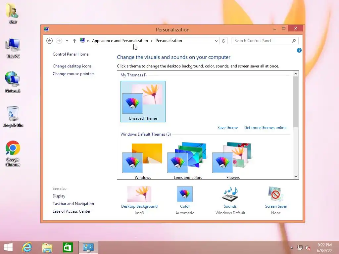Show hidden tray icons arrow
Viewport: 339px width, 254px height.
[292, 248]
